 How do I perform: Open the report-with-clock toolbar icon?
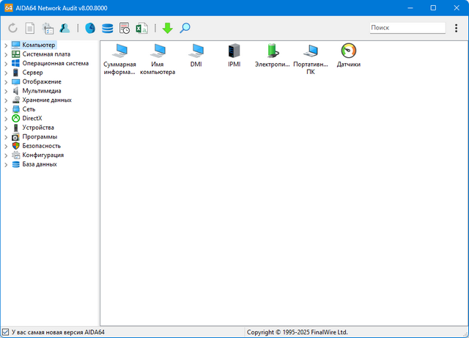[125, 28]
